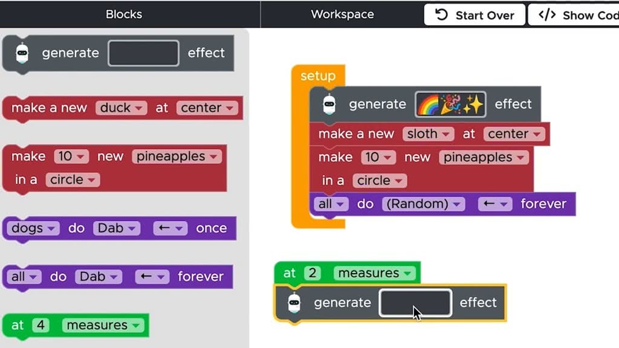Screen dimensions: 619x348
Task: Click the Show Code button
Action: point(573,15)
